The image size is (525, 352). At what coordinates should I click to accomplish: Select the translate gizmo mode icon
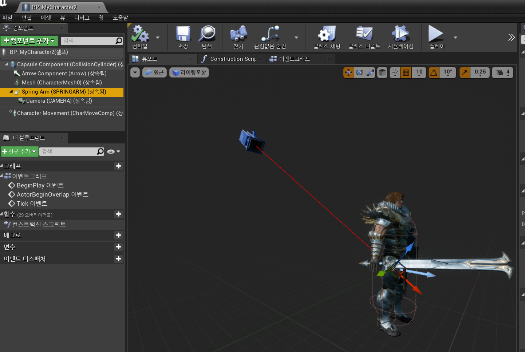[x=348, y=72]
